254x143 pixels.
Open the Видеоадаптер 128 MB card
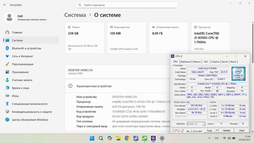[126, 38]
